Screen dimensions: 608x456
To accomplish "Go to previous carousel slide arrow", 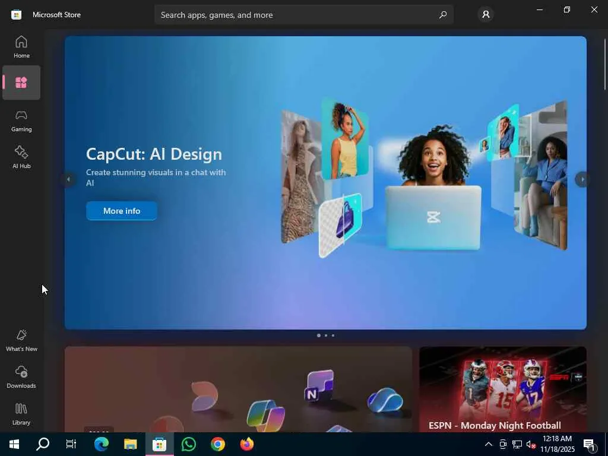I will click(x=69, y=179).
